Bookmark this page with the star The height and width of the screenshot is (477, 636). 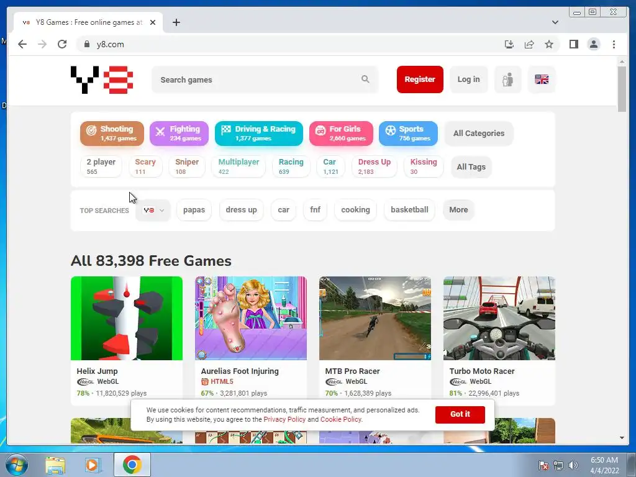click(549, 44)
